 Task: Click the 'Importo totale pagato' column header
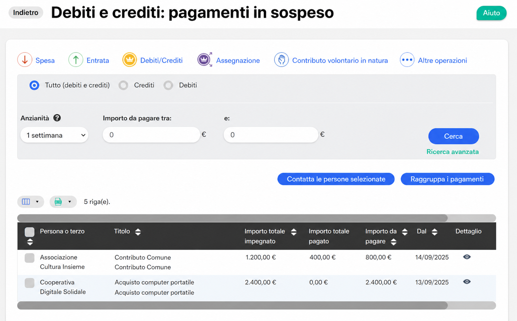click(x=329, y=236)
